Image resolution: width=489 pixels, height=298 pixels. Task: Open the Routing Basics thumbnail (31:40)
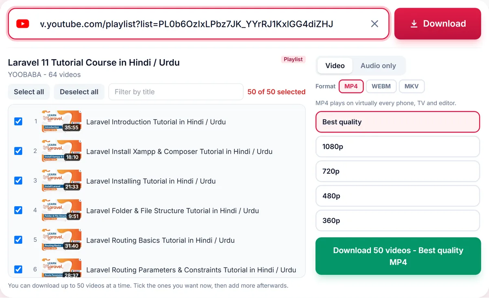coord(62,240)
